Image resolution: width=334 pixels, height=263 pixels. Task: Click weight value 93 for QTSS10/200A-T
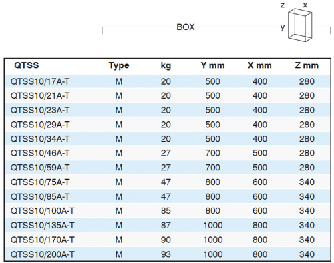tap(166, 254)
